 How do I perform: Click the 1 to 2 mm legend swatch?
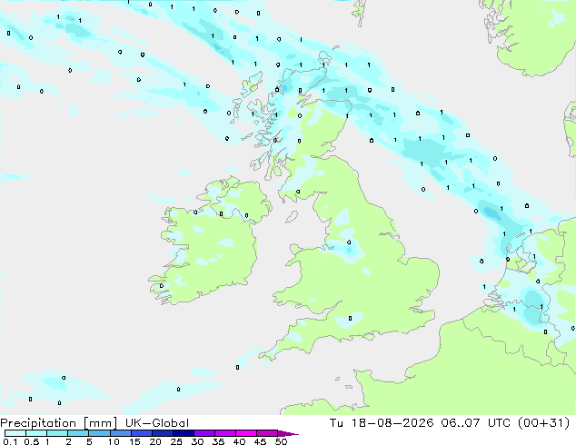[57, 433]
